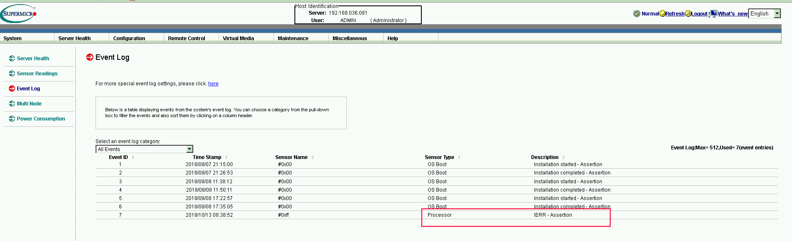Click the Refresh link
The height and width of the screenshot is (241, 792).
click(675, 14)
